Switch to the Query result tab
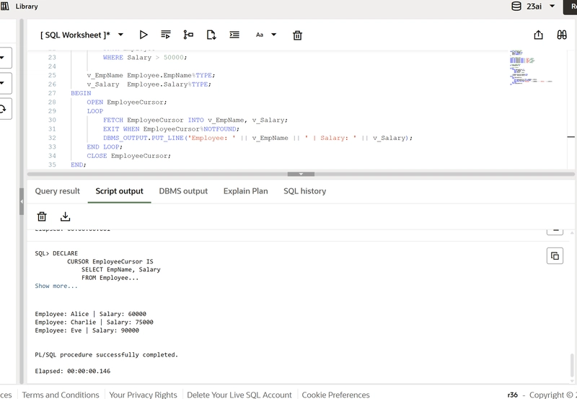Viewport: 577px width, 399px height. tap(58, 191)
